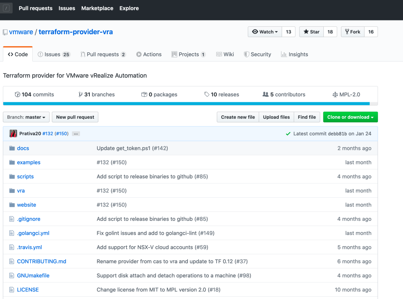Open the Branch: master dropdown
The width and height of the screenshot is (403, 299).
point(26,117)
